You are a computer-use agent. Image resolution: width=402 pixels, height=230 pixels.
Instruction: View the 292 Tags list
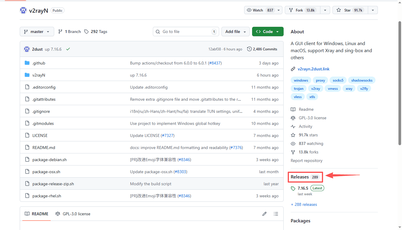(96, 32)
